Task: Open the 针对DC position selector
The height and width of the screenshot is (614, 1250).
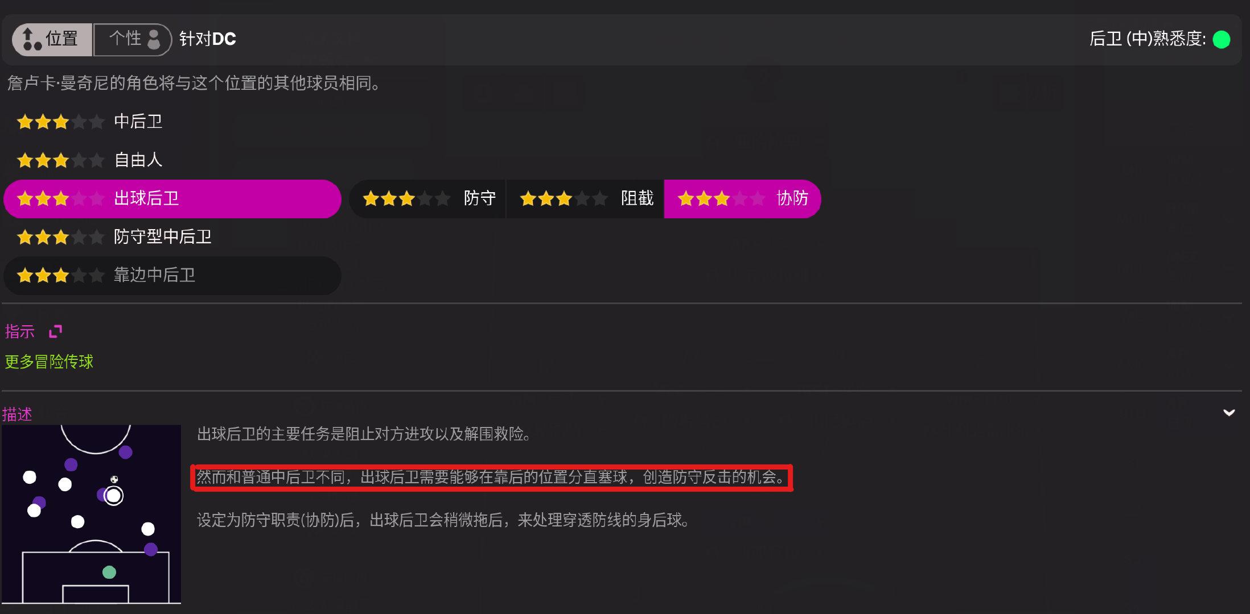Action: pos(208,39)
